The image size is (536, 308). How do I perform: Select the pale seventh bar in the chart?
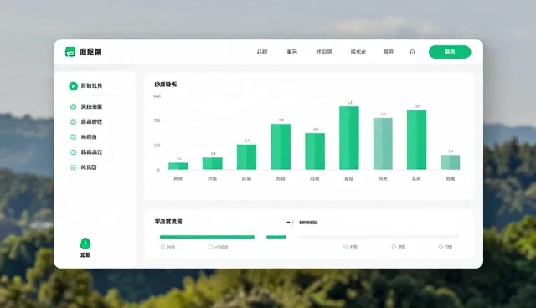[383, 144]
